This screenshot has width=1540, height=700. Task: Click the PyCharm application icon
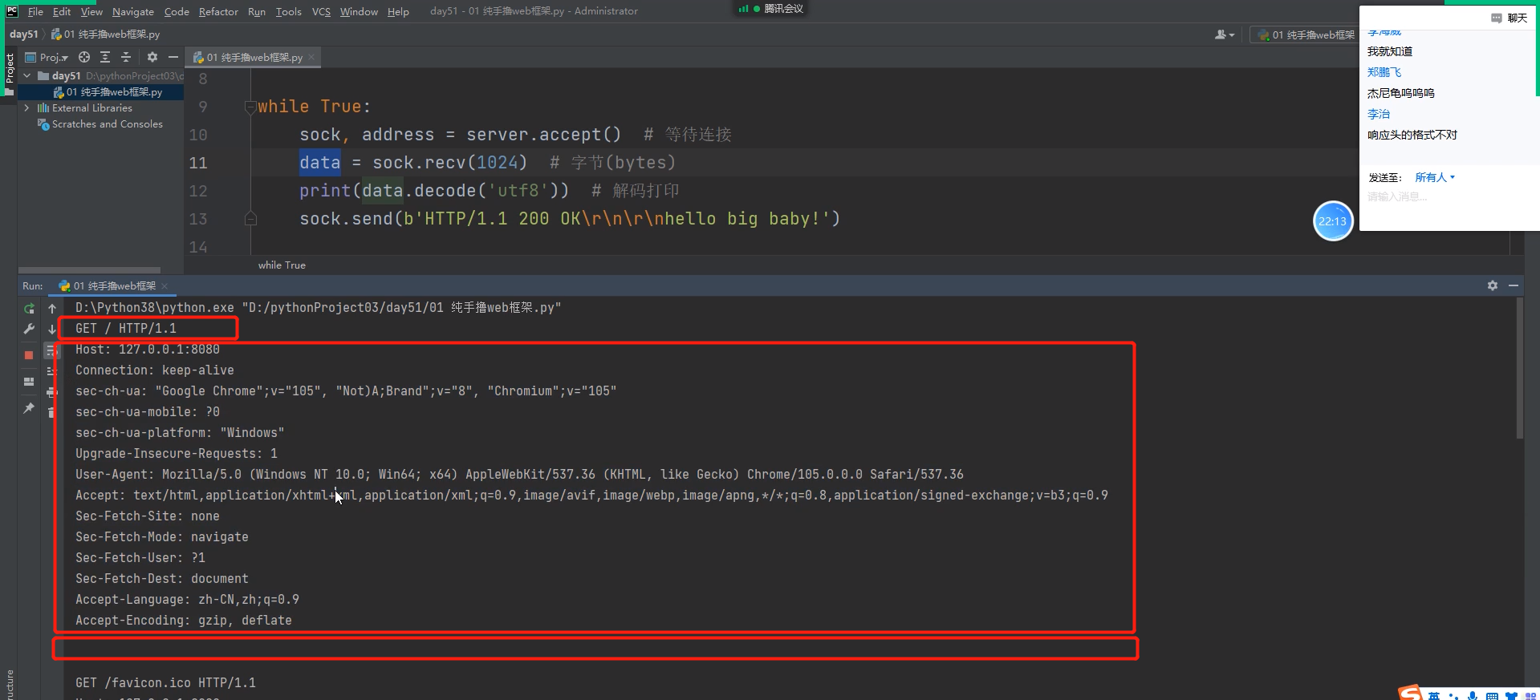(x=12, y=11)
